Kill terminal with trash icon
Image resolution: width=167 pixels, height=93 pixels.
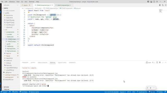(160, 63)
